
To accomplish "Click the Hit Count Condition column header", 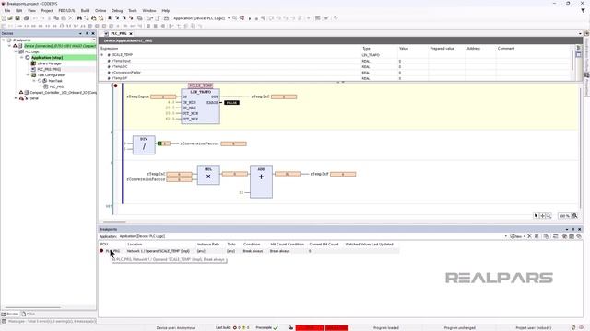I will tap(287, 245).
